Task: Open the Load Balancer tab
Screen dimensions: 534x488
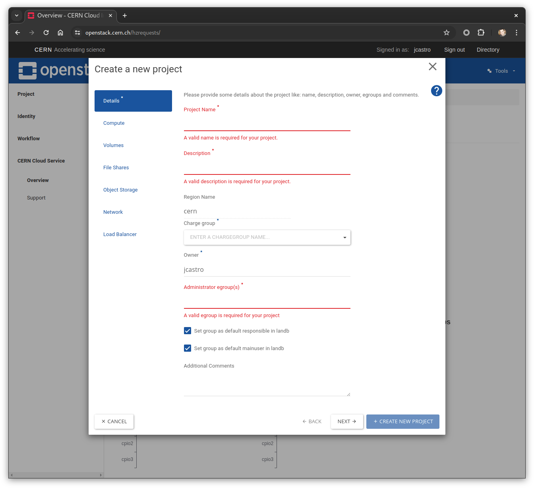Action: [x=120, y=234]
